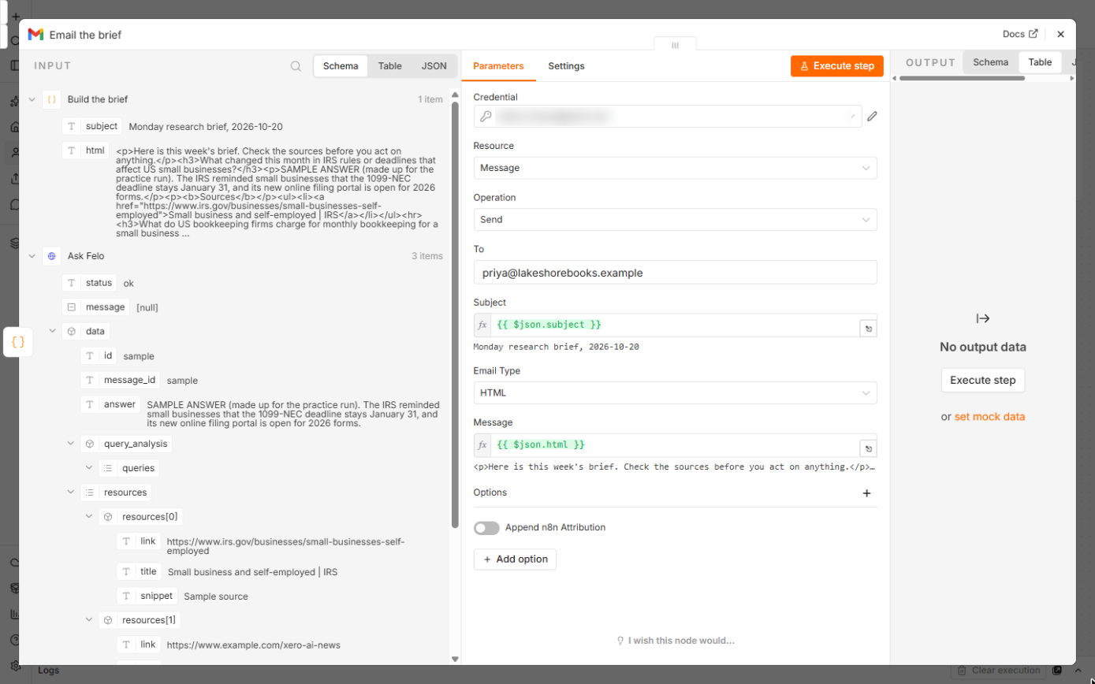Click the orange Execute step button

(x=837, y=66)
